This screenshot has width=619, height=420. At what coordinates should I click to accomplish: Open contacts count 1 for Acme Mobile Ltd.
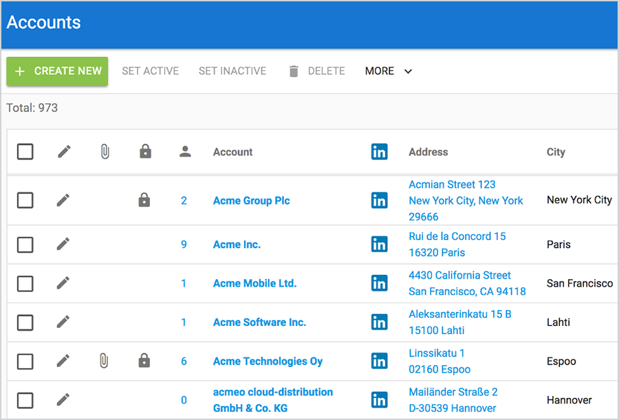click(184, 283)
